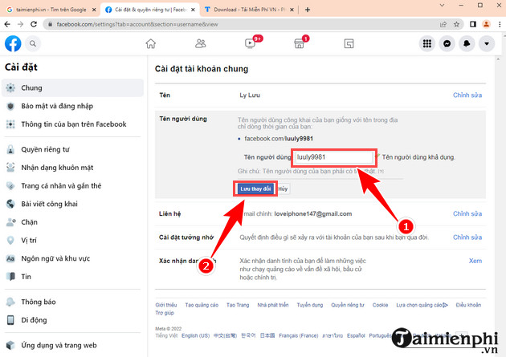Click the browser back arrow
Image resolution: width=506 pixels, height=357 pixels.
coord(7,24)
